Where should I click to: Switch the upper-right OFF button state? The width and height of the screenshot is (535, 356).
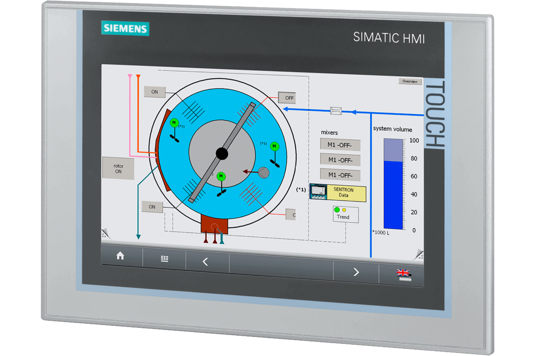(288, 97)
